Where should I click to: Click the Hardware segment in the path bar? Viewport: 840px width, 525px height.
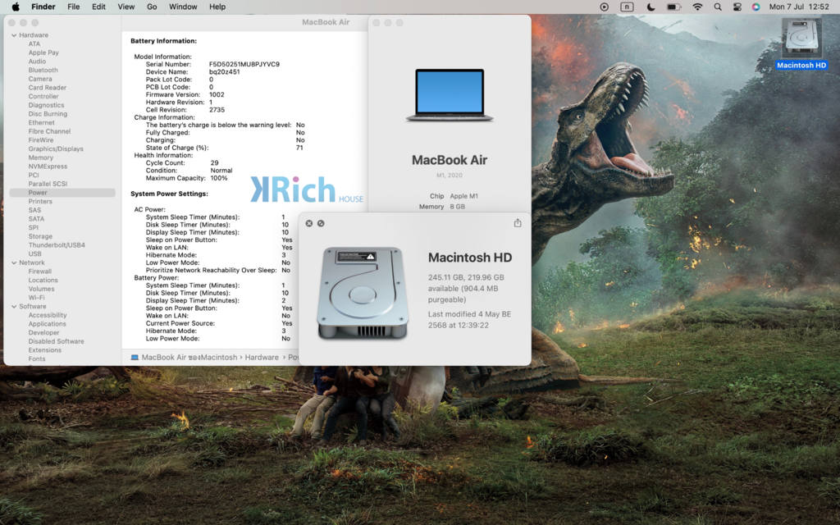(x=262, y=358)
